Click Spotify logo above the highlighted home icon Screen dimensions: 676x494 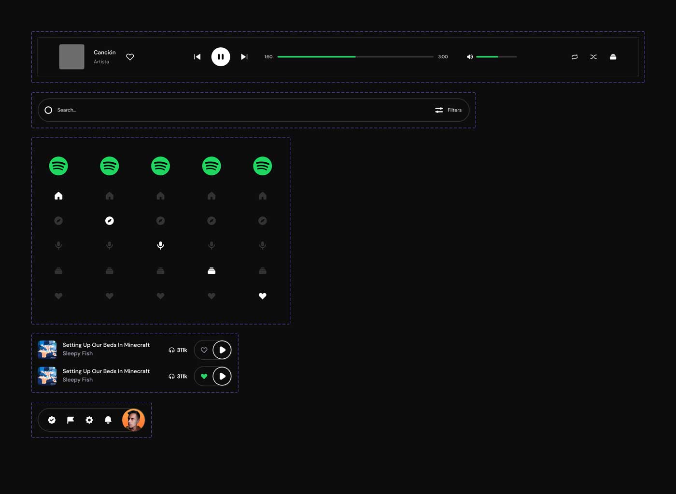point(58,166)
